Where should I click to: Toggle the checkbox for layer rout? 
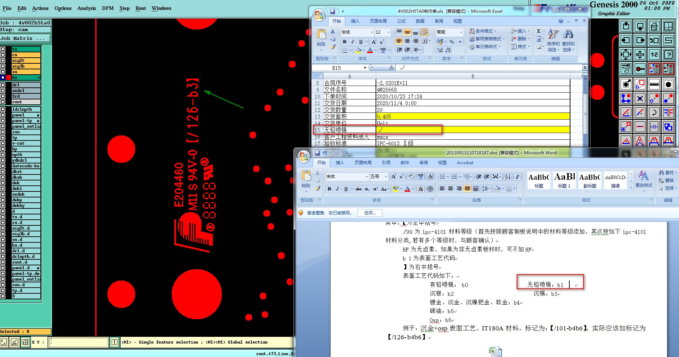pos(3,102)
